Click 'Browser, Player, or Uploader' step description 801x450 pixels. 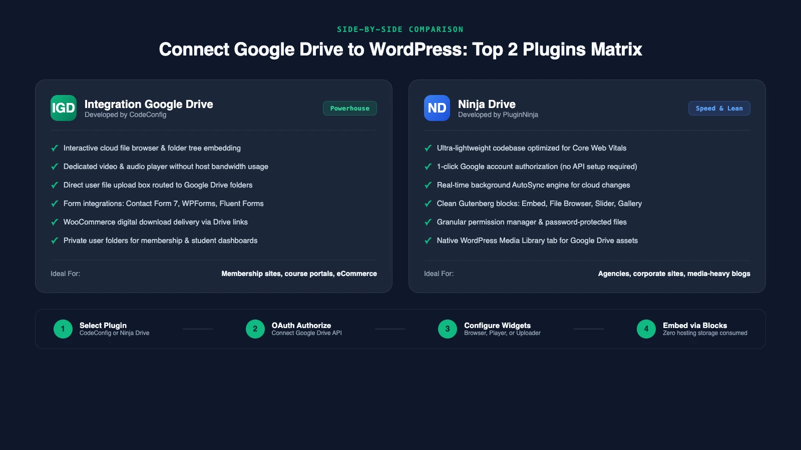503,333
